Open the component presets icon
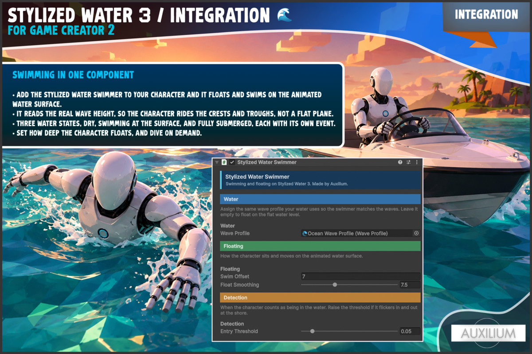Screen dimensions: 532x354 coord(409,162)
